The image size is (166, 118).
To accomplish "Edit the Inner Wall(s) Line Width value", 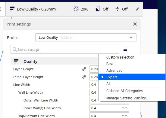I will pos(109,108).
